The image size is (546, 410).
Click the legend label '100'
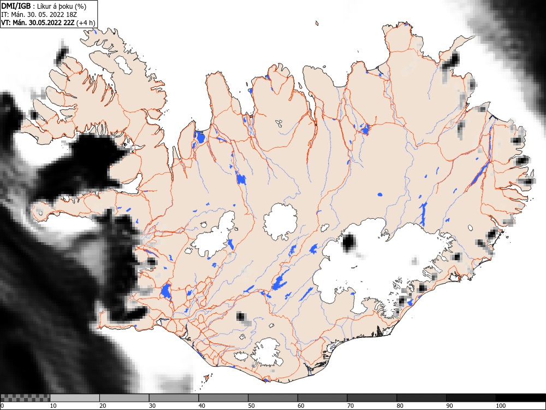click(x=501, y=406)
